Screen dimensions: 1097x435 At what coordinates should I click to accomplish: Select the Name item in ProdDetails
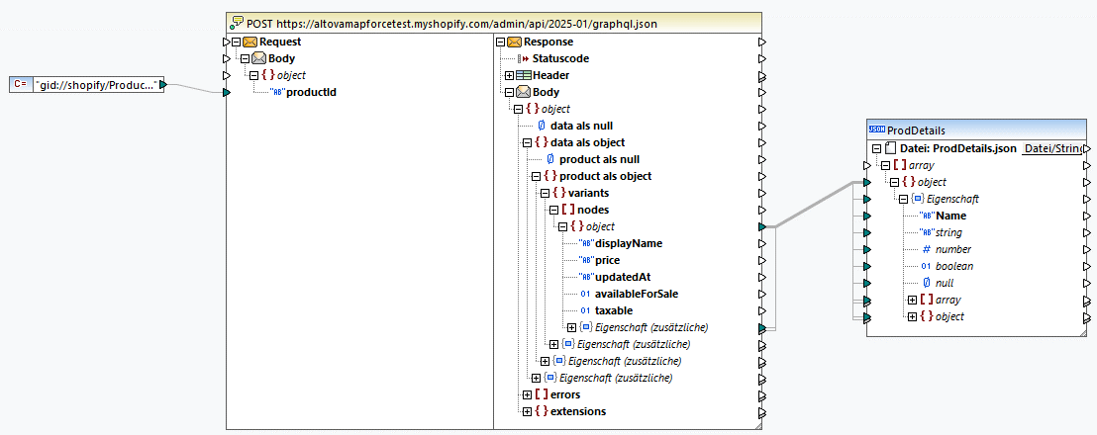pyautogui.click(x=951, y=216)
